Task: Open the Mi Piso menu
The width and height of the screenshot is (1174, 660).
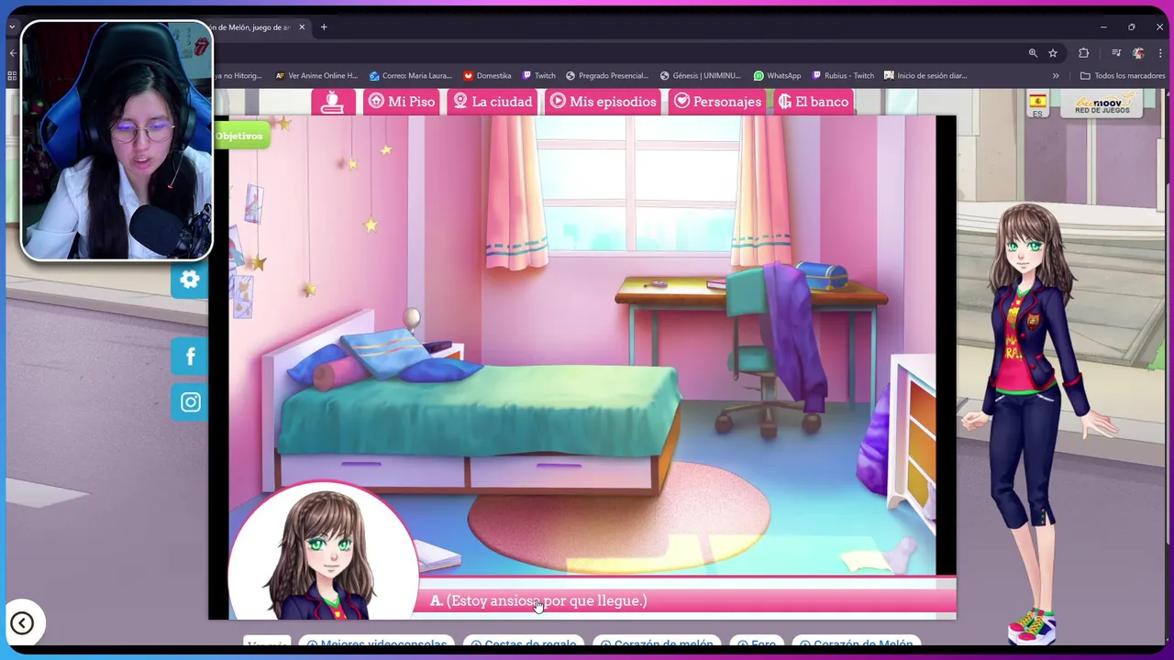Action: pos(401,102)
